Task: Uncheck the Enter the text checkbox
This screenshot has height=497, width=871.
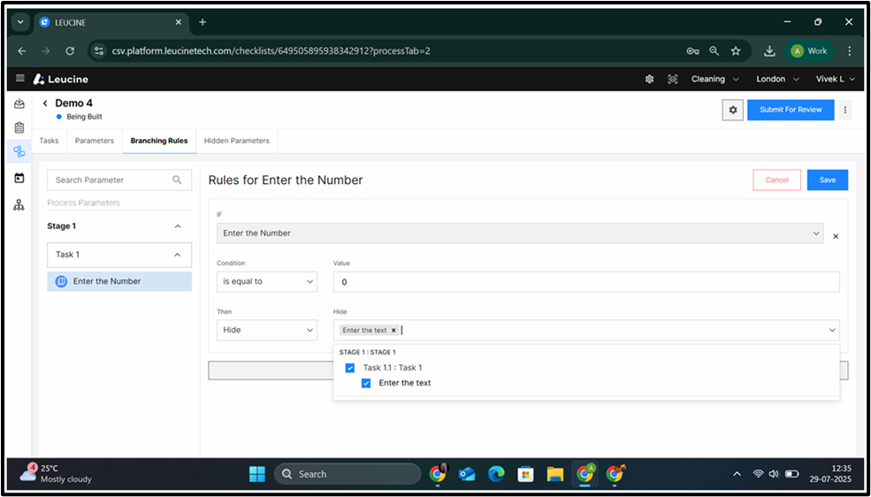Action: coord(366,383)
